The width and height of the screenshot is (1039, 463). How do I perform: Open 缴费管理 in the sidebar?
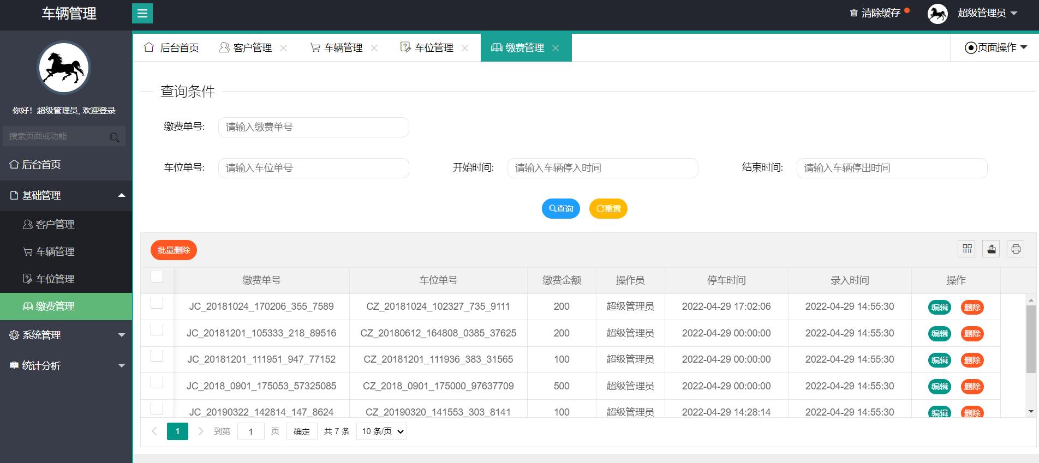[66, 306]
